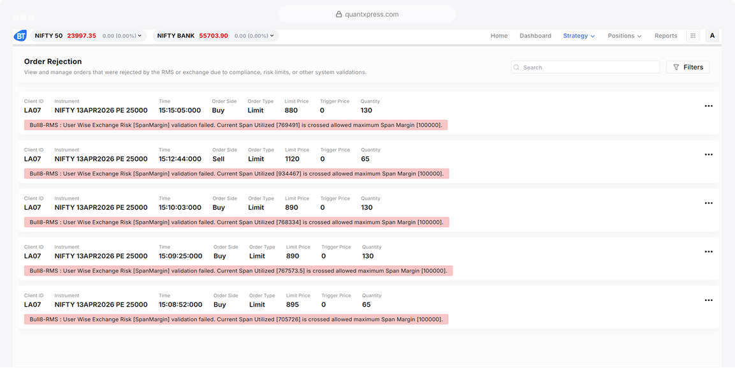This screenshot has width=735, height=368.
Task: Click the search magnifier icon
Action: pos(516,68)
